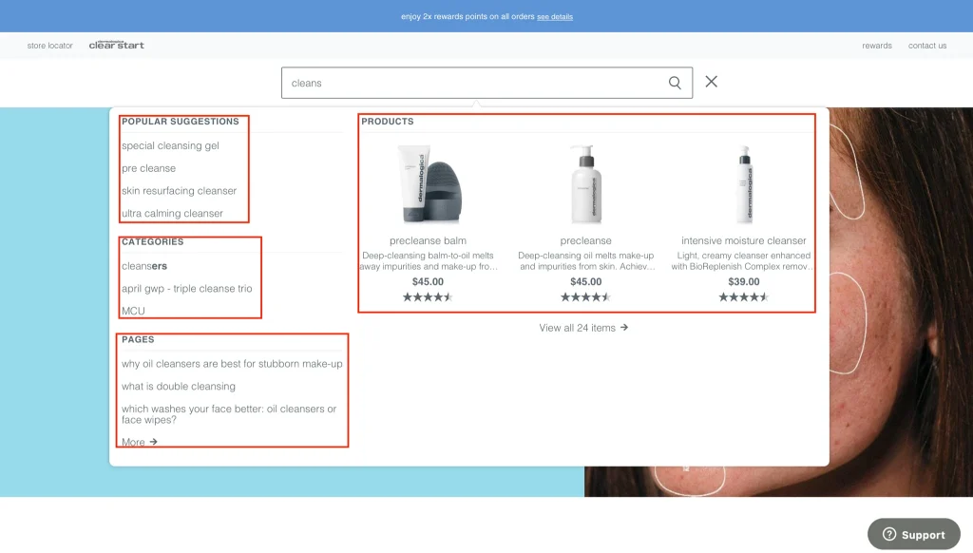The width and height of the screenshot is (973, 553).
Task: Select the ultra calming cleanser suggestion
Action: [x=172, y=214]
